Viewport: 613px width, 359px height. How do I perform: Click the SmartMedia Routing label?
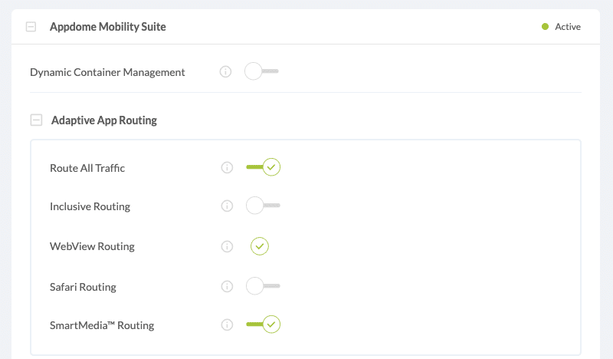[102, 325]
